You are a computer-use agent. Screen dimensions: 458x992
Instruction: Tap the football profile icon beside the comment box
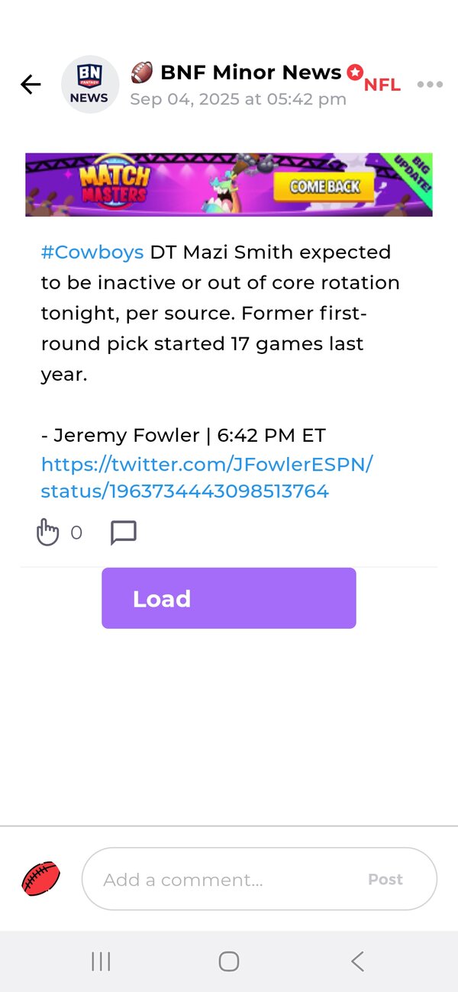tap(40, 879)
